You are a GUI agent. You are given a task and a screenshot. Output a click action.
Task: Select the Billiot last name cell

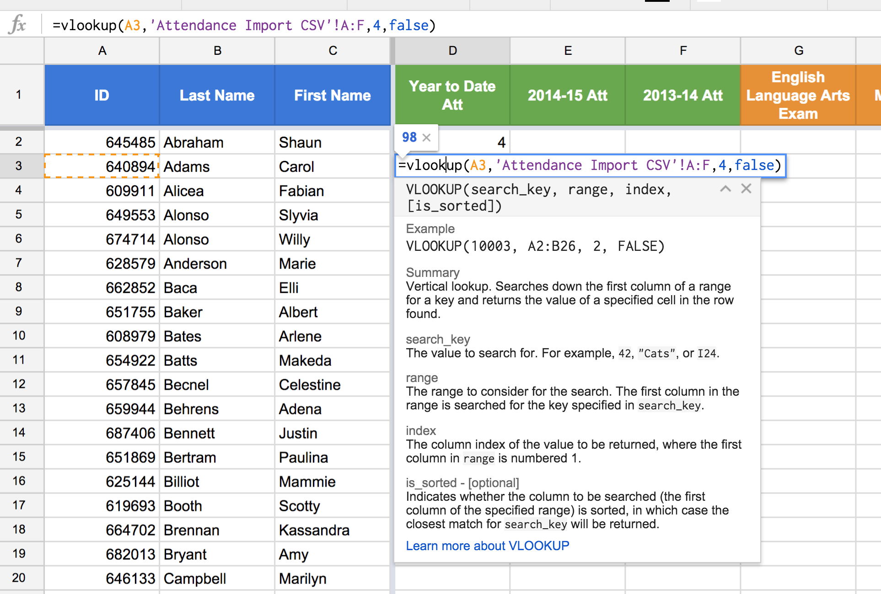(217, 481)
